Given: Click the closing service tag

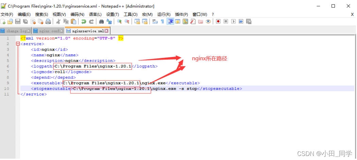Looking at the screenshot, I should point(33,94).
